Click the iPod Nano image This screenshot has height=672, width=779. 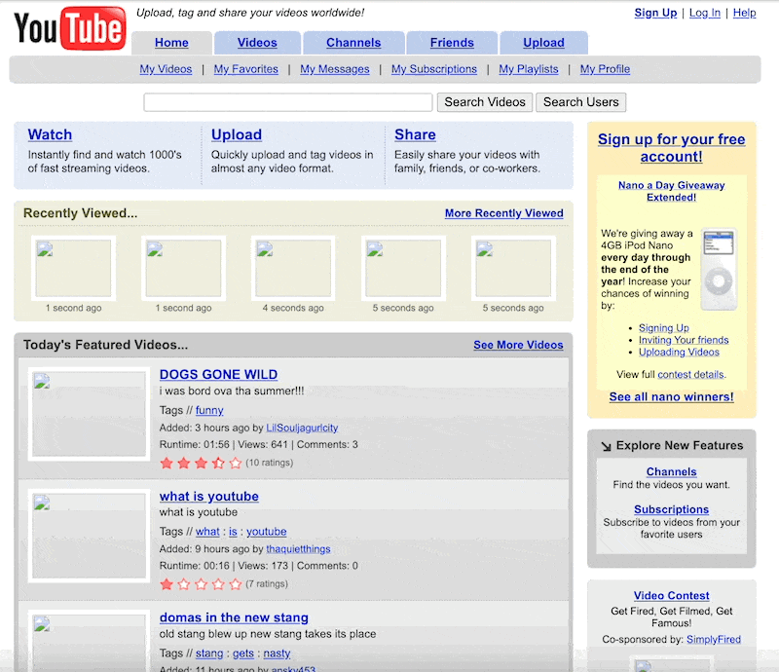(719, 269)
